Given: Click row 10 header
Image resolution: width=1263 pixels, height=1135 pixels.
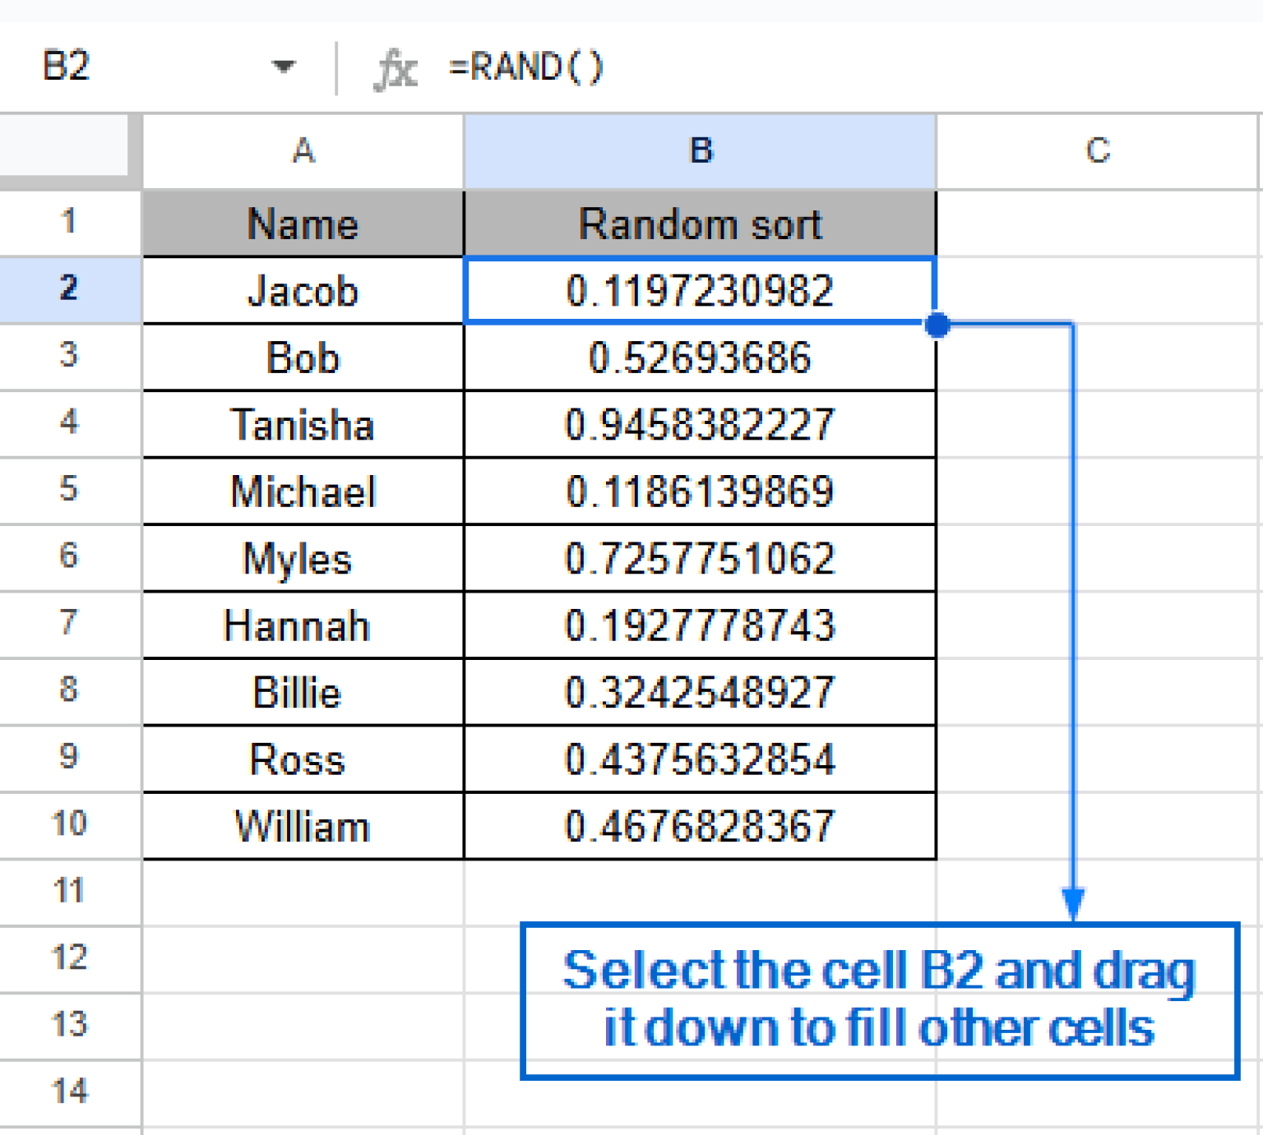Looking at the screenshot, I should (69, 825).
